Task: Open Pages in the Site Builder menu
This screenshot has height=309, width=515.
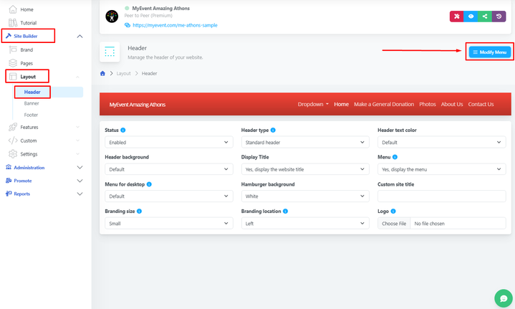Action: (27, 63)
